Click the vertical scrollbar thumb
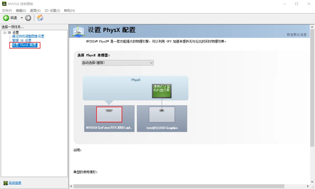 pyautogui.click(x=312, y=88)
